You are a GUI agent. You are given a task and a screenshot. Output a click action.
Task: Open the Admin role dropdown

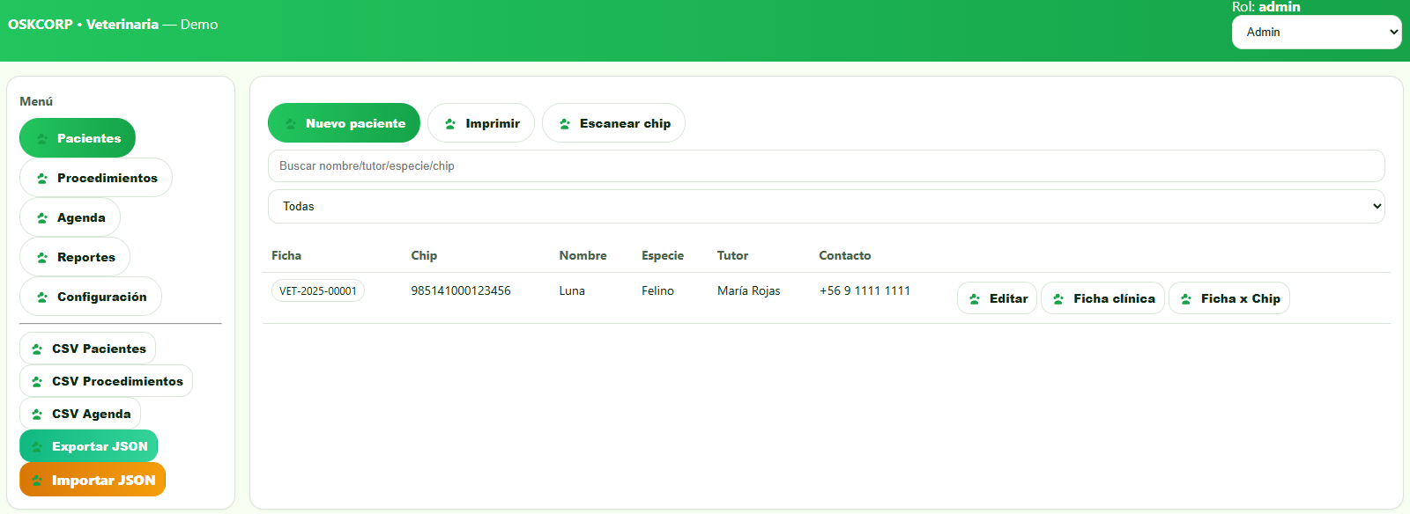[1316, 33]
